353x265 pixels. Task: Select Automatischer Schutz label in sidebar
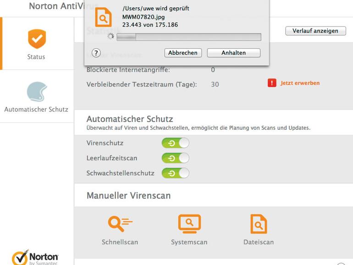36,110
